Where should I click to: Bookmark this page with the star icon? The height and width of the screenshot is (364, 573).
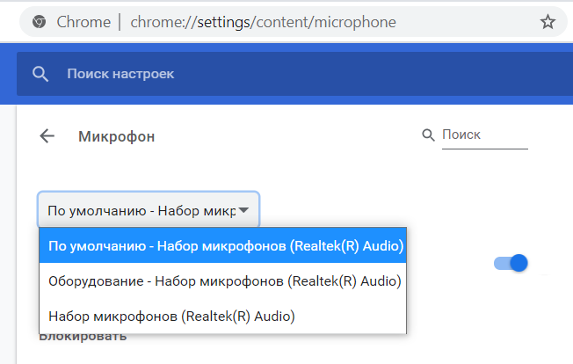[x=548, y=22]
